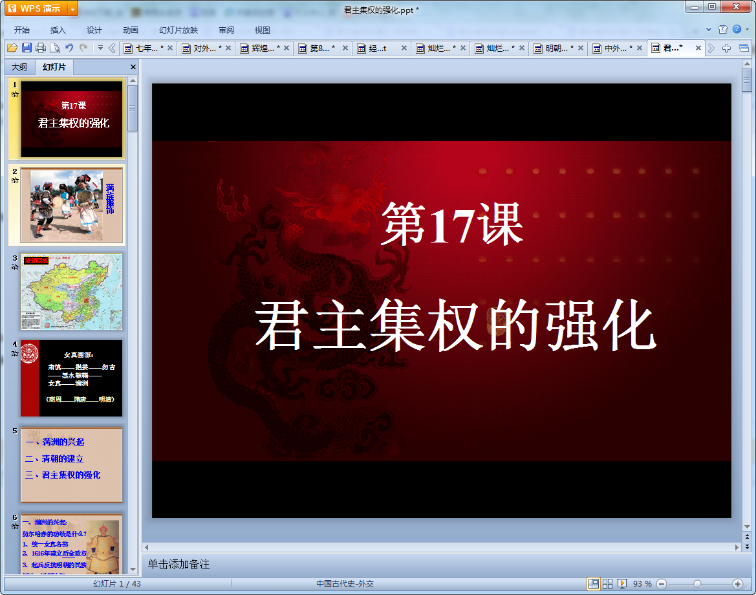Select slide 2 thumbnail with dancers photo
756x595 pixels.
click(x=71, y=206)
